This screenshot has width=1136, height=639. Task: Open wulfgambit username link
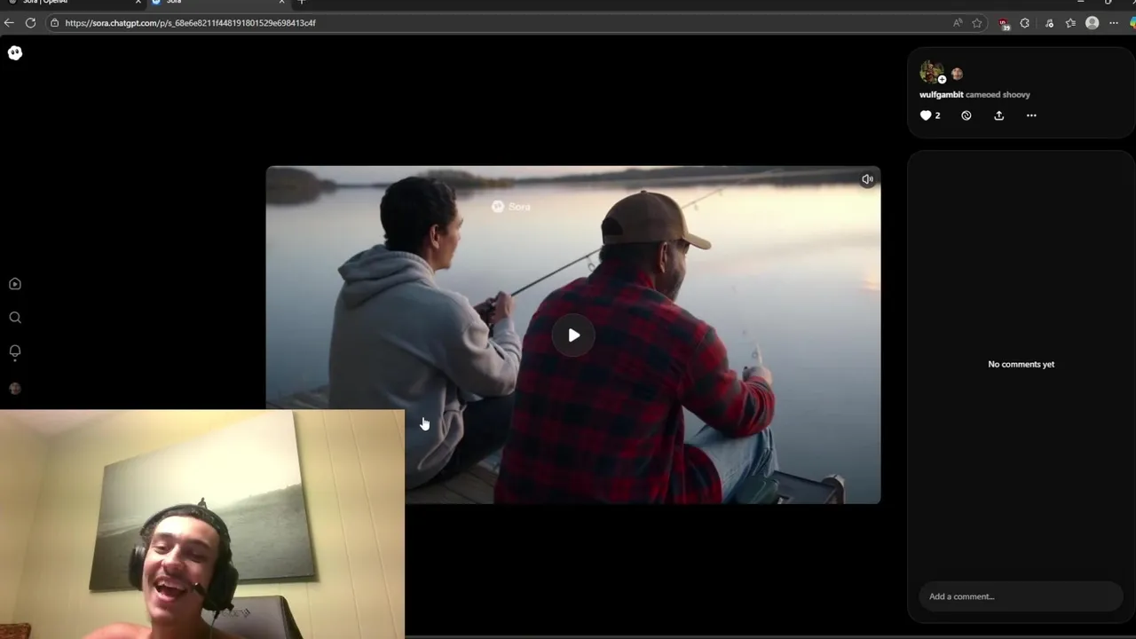pos(941,94)
